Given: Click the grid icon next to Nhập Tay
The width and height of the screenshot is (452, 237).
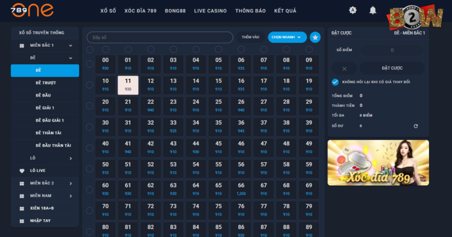Looking at the screenshot, I should pos(22,221).
